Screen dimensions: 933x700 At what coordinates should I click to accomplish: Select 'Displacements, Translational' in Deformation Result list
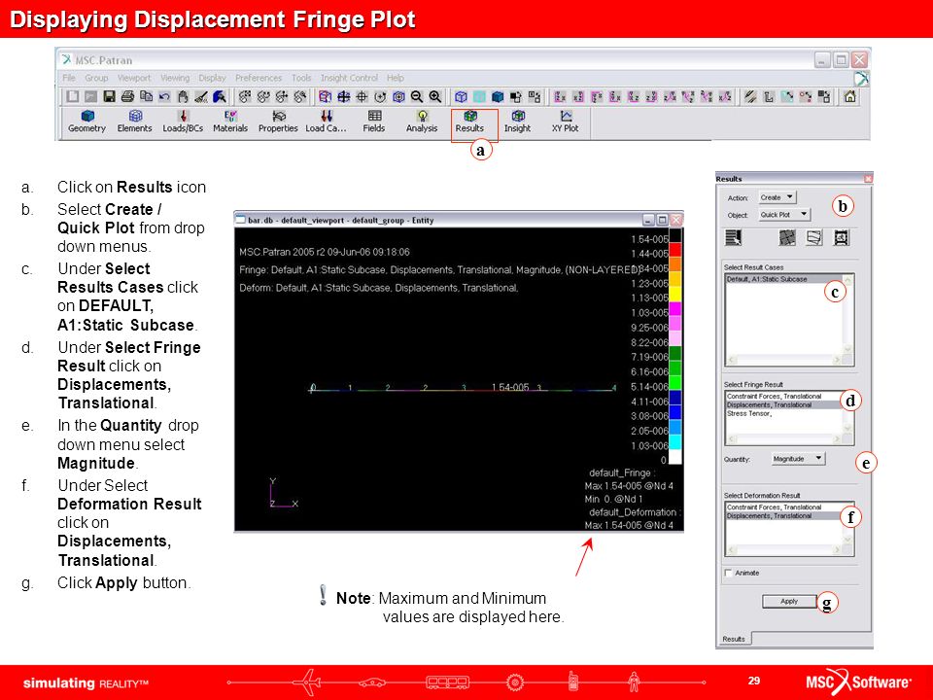(x=784, y=516)
